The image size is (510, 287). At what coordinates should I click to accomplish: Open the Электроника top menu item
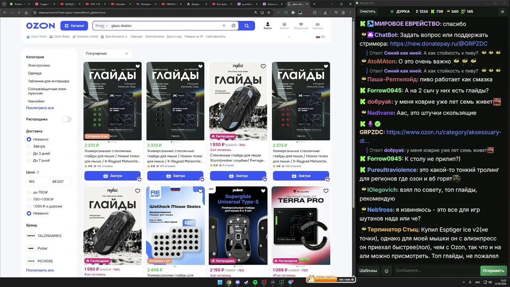[x=154, y=37]
